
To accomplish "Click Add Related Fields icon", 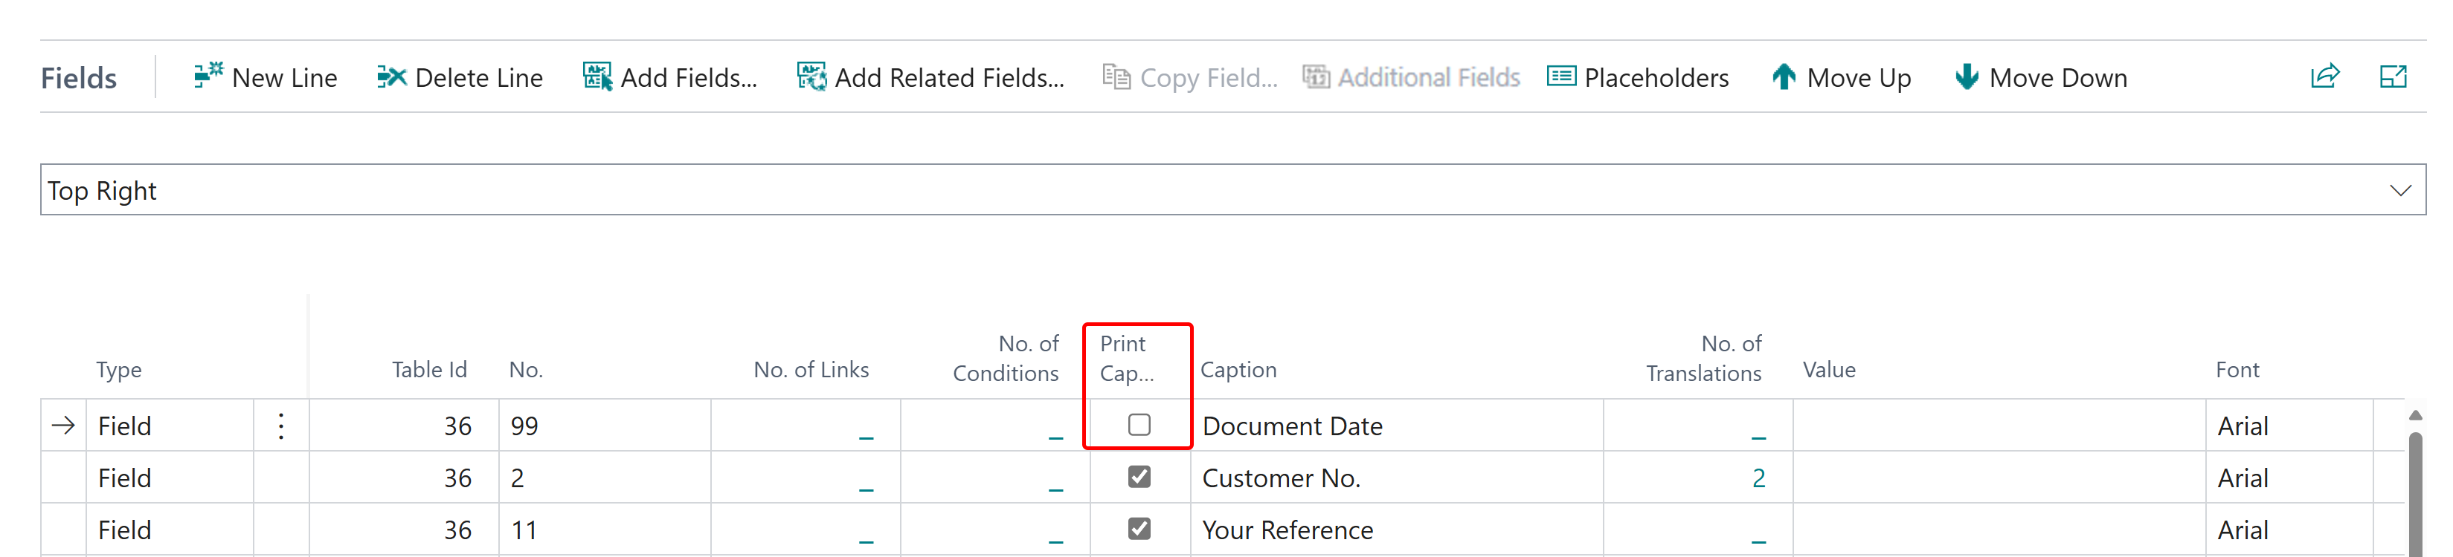I will click(811, 77).
